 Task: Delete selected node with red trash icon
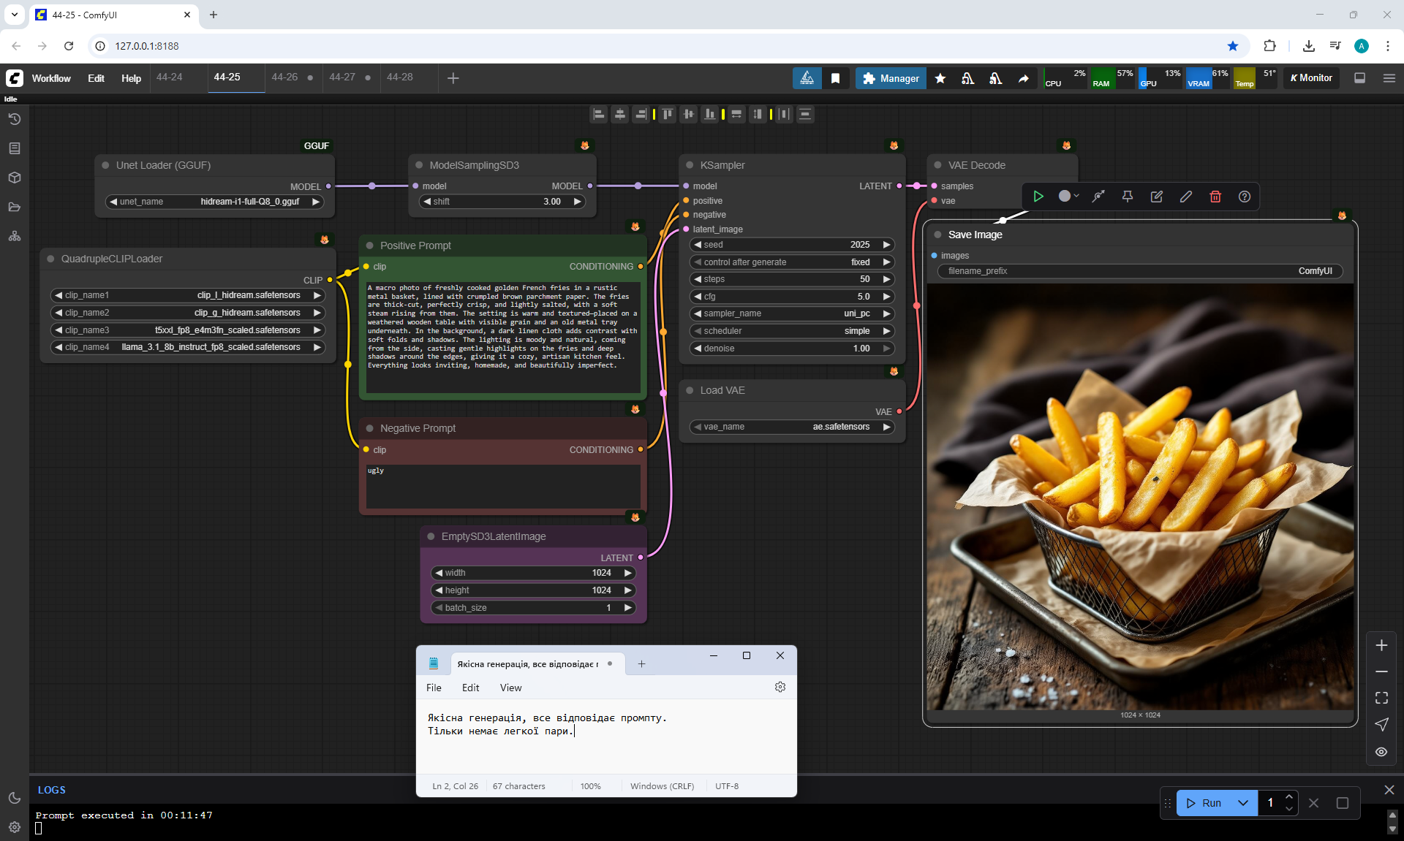click(x=1215, y=197)
